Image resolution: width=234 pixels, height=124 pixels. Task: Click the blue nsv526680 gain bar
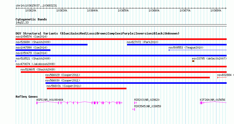(x=52, y=45)
